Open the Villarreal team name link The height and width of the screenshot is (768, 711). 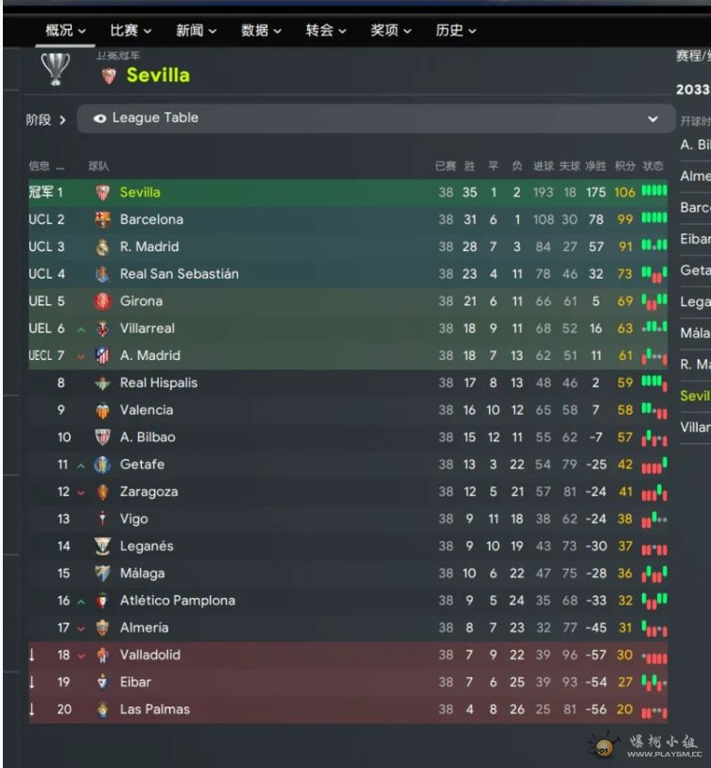click(147, 328)
